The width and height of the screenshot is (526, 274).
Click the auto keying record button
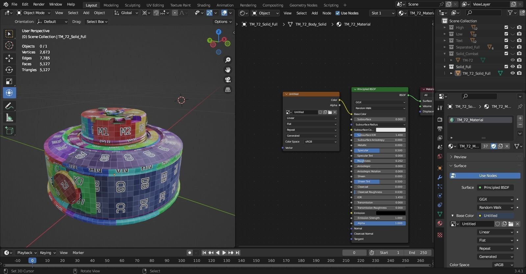189,253
